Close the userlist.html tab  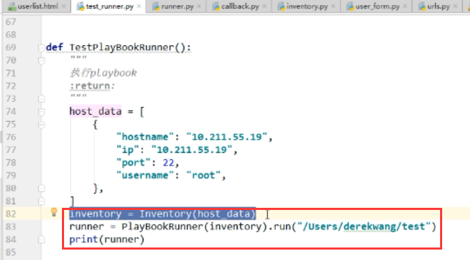point(63,6)
